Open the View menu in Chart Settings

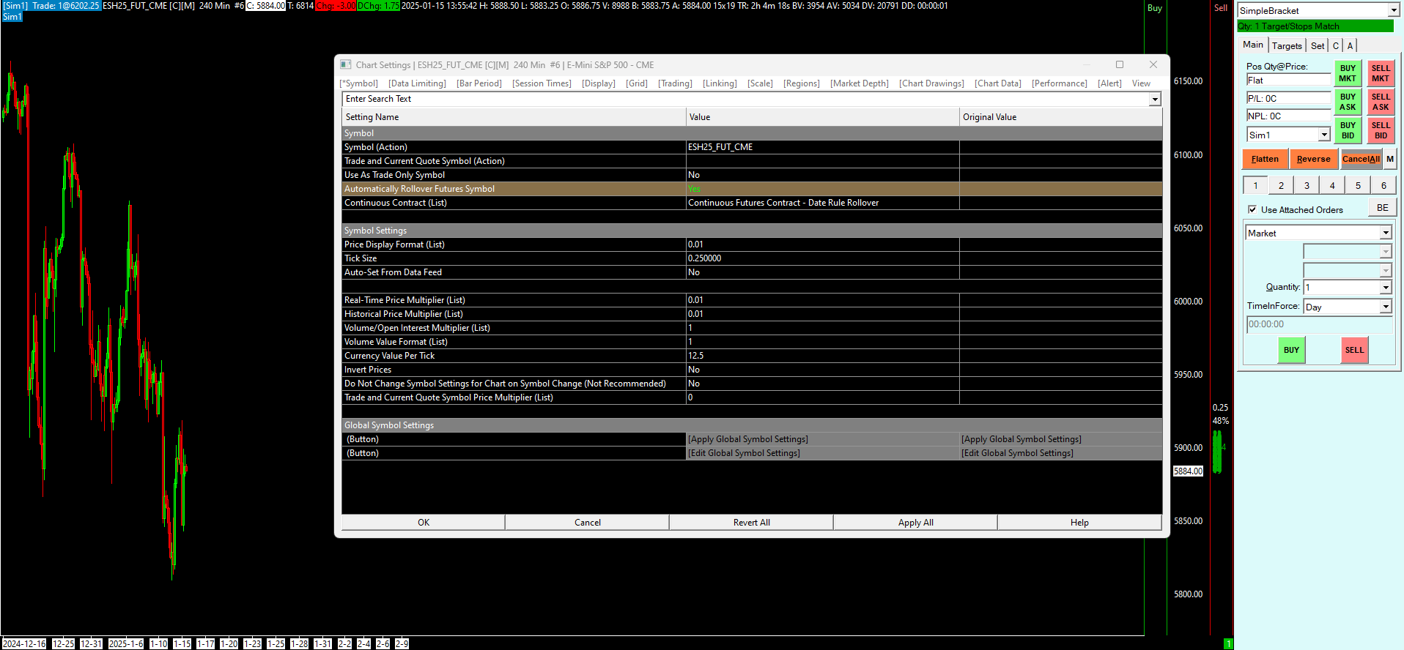click(x=1141, y=83)
